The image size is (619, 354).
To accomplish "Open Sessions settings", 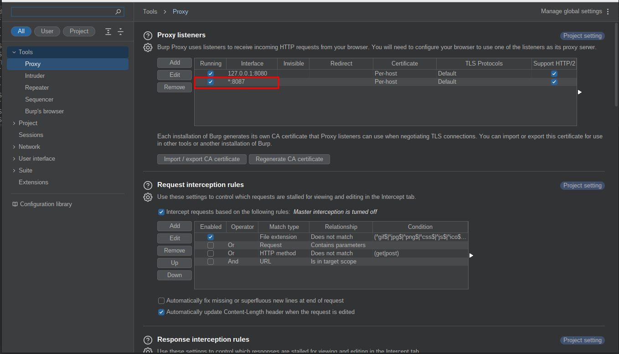I will 31,135.
